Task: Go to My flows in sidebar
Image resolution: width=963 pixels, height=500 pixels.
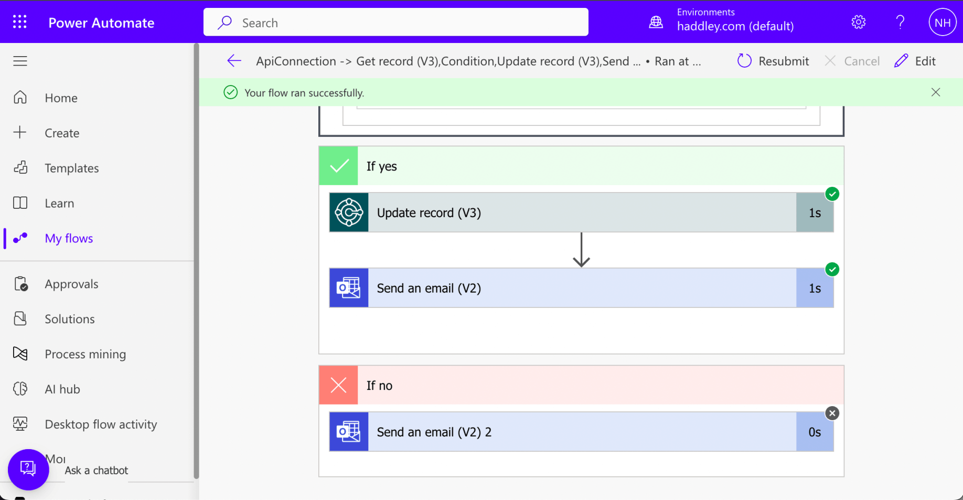Action: [69, 238]
